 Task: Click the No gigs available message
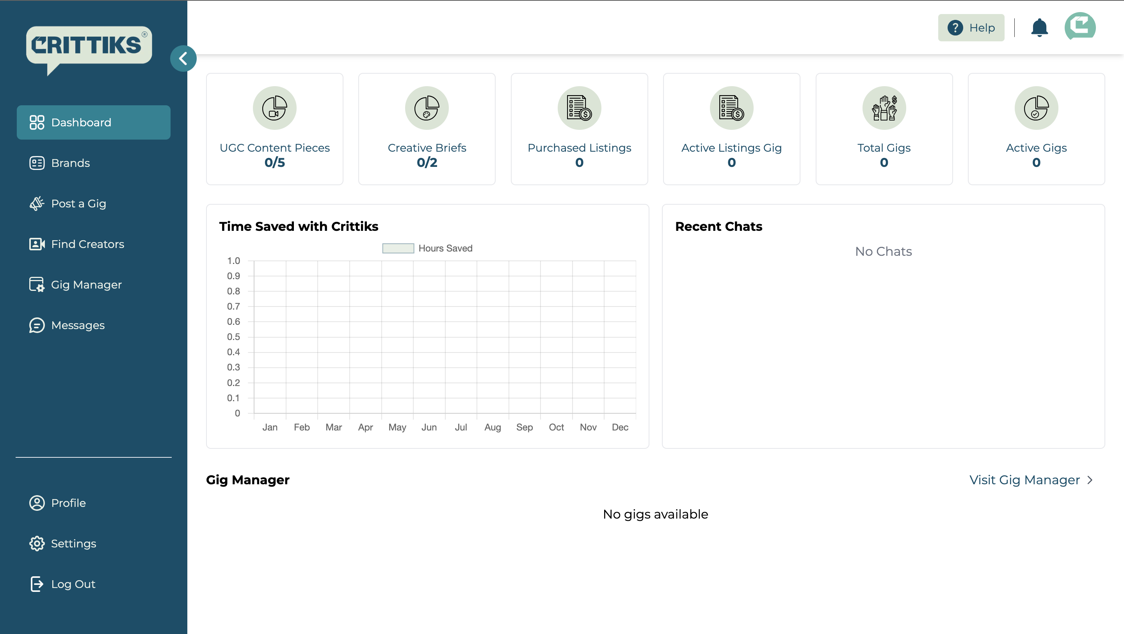click(655, 515)
